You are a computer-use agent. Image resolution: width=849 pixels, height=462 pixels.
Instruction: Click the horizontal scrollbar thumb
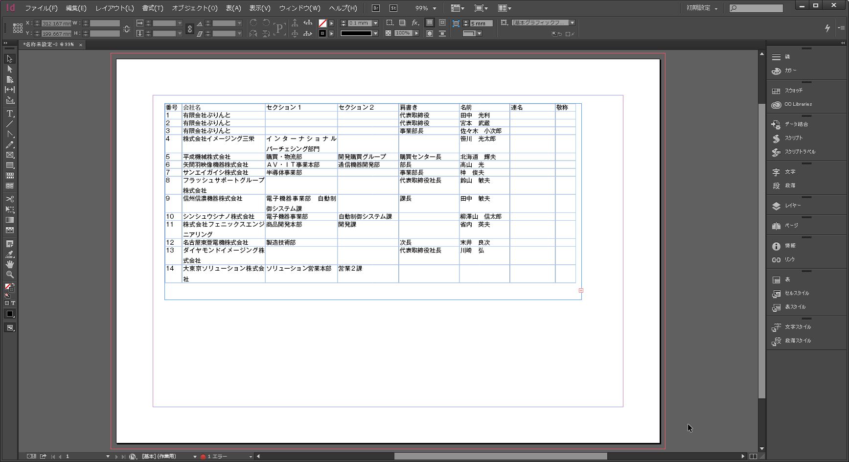(501, 456)
